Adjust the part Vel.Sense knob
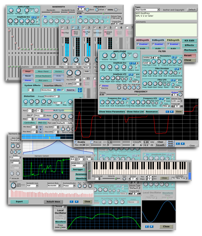The height and width of the screenshot is (236, 202). (56, 116)
